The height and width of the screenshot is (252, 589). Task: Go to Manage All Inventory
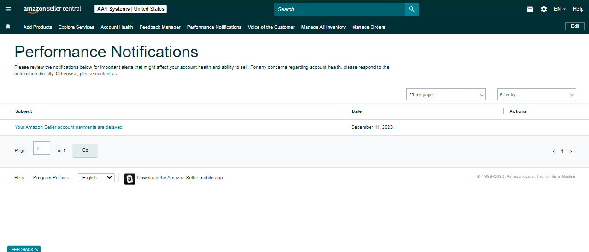(x=324, y=27)
